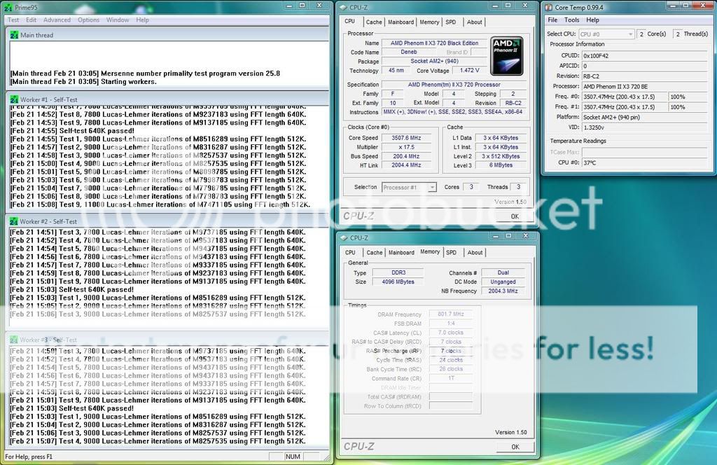Open the Options menu in Prime95
This screenshot has height=465, width=717.
(x=88, y=20)
